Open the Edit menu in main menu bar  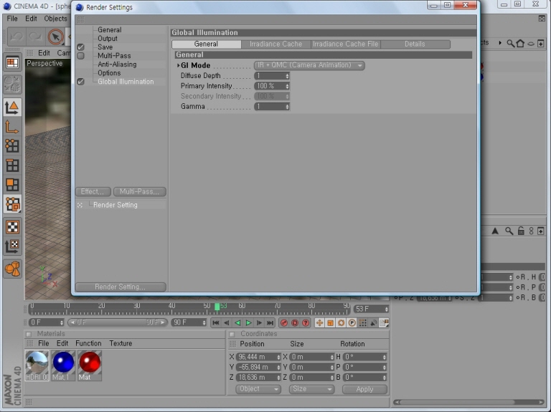tap(31, 19)
